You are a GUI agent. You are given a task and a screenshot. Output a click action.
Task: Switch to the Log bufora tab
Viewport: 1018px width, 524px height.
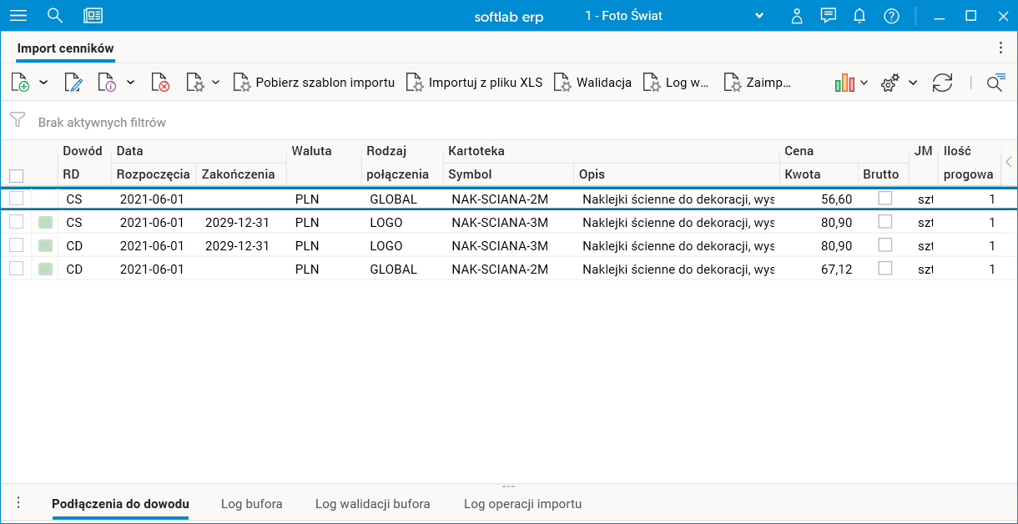(x=251, y=504)
